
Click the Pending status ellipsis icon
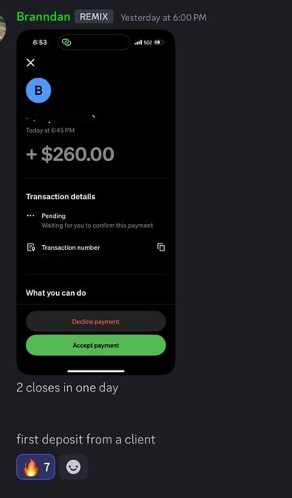[30, 216]
